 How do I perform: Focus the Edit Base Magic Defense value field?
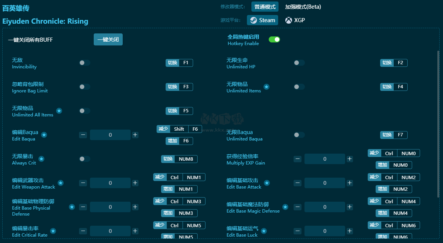pyautogui.click(x=324, y=207)
